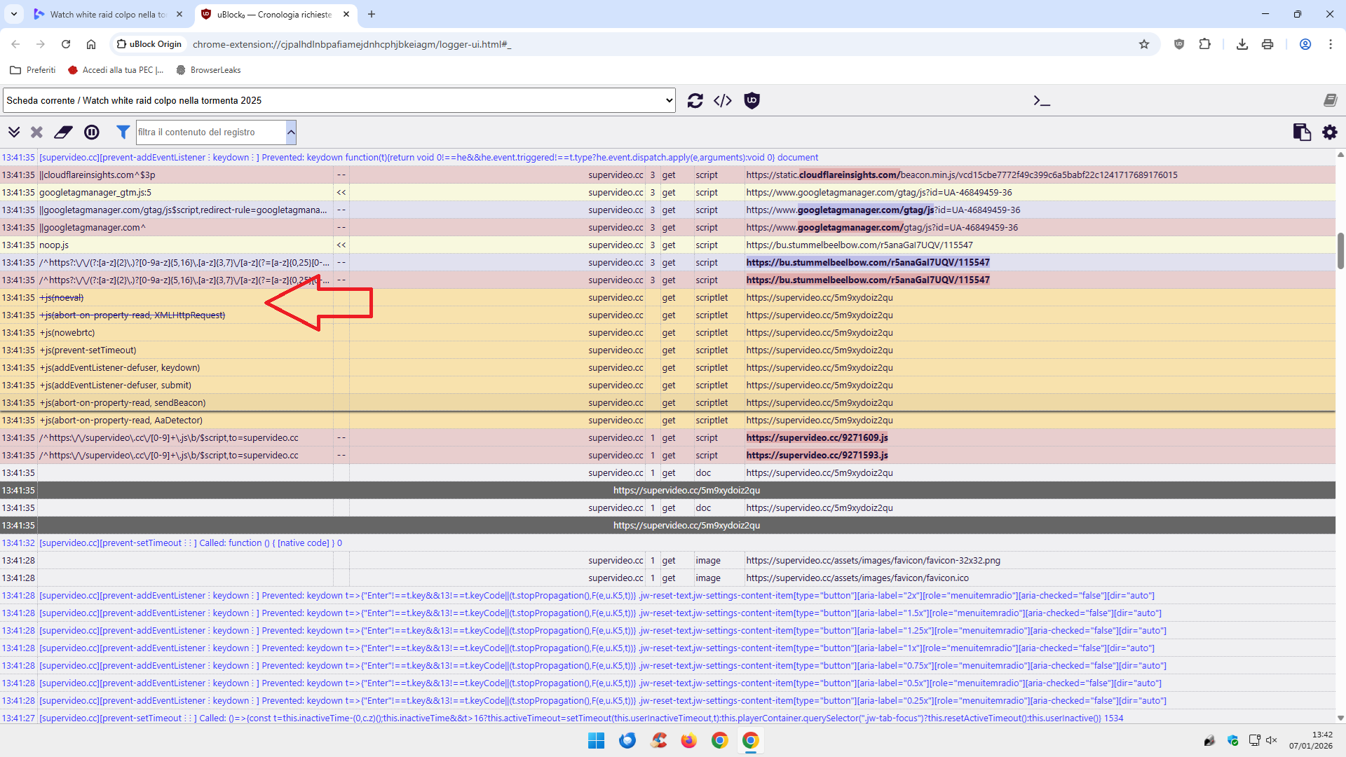Open the BrowserLeaks bookmark
Viewport: 1346px width, 757px height.
coord(208,70)
